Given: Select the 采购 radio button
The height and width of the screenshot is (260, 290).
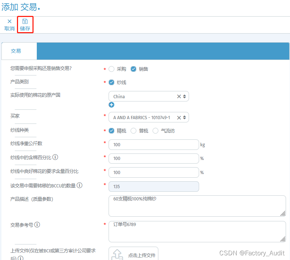Looking at the screenshot, I should [112, 68].
